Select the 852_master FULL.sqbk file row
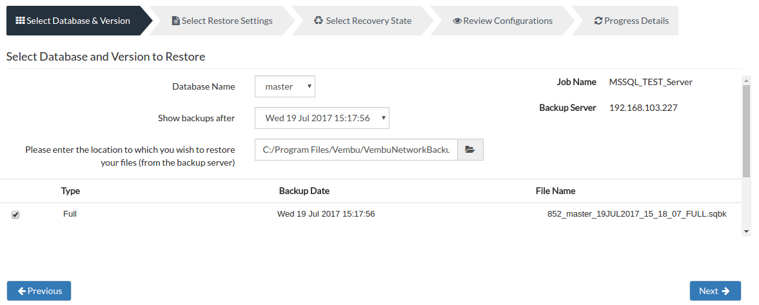Image resolution: width=759 pixels, height=305 pixels. tap(371, 214)
